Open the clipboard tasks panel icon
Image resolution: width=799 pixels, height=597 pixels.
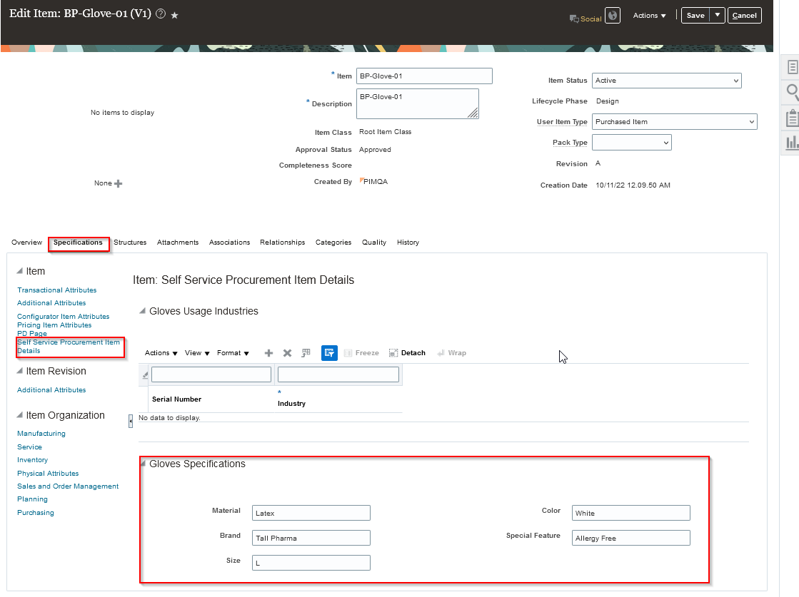tap(792, 118)
